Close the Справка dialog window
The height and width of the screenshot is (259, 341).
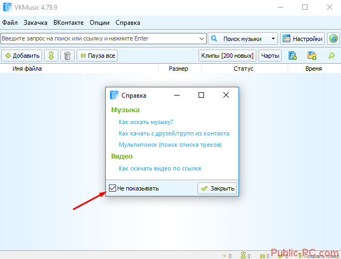pos(226,95)
